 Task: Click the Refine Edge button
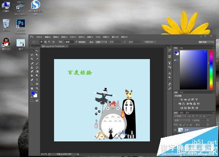tap(150, 42)
